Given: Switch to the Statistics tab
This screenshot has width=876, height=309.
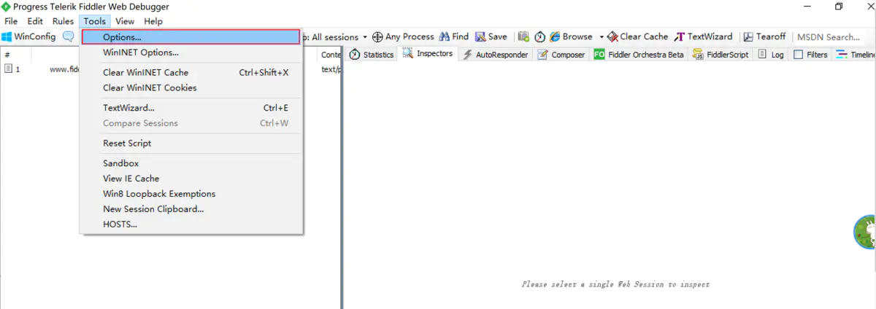Looking at the screenshot, I should pos(371,55).
